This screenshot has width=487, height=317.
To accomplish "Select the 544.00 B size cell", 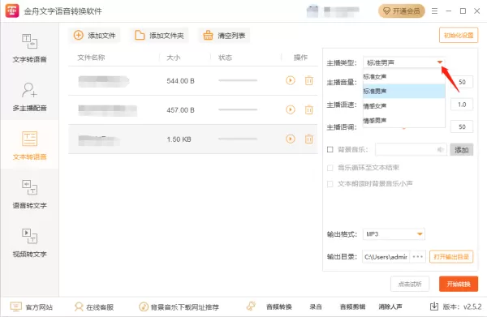I will click(x=180, y=81).
